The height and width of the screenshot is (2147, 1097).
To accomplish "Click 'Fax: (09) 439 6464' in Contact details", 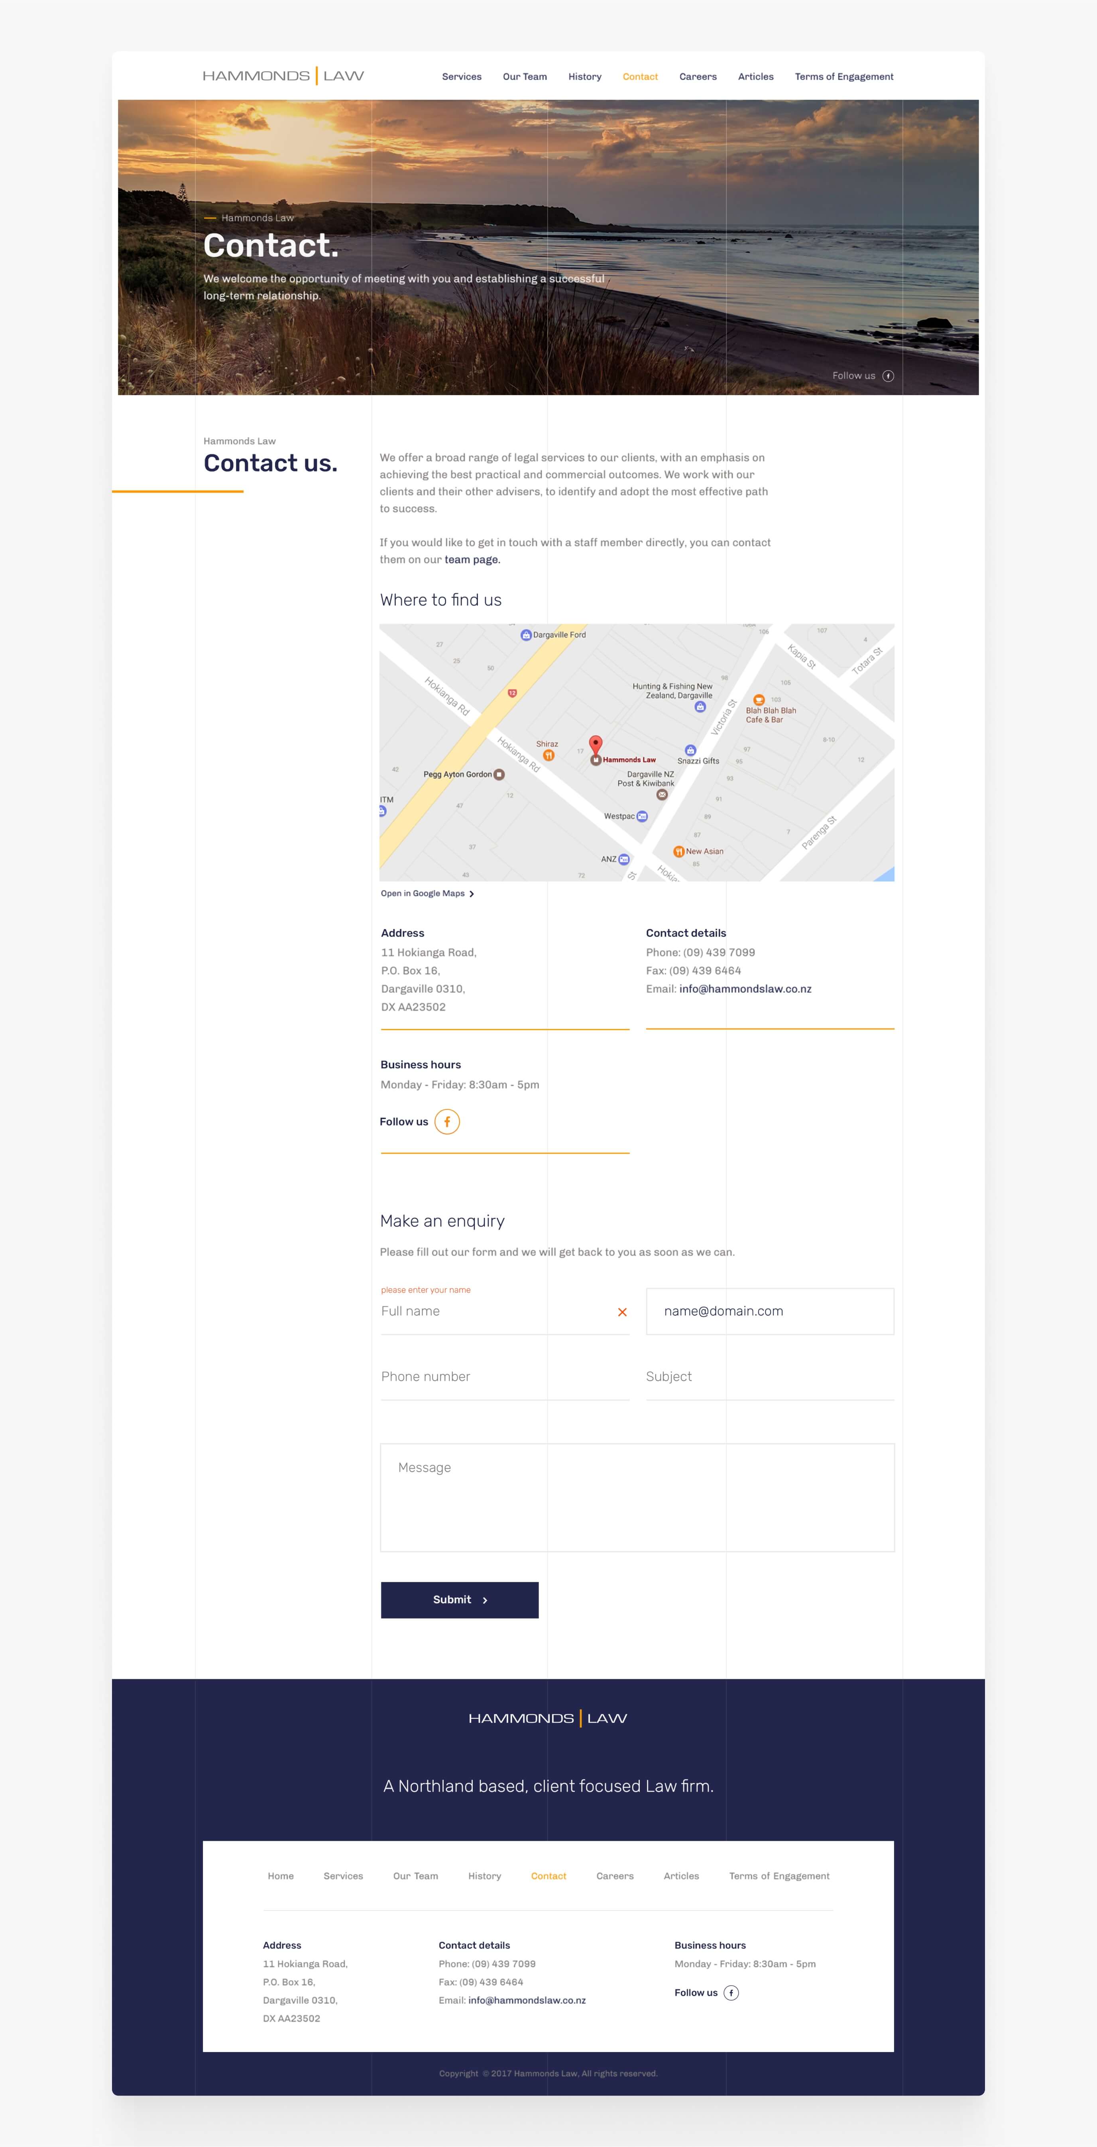I will (693, 971).
